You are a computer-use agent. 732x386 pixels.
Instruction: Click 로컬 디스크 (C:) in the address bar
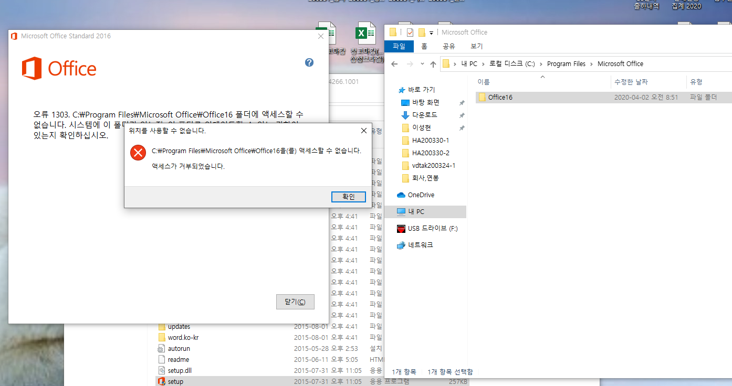pos(512,64)
